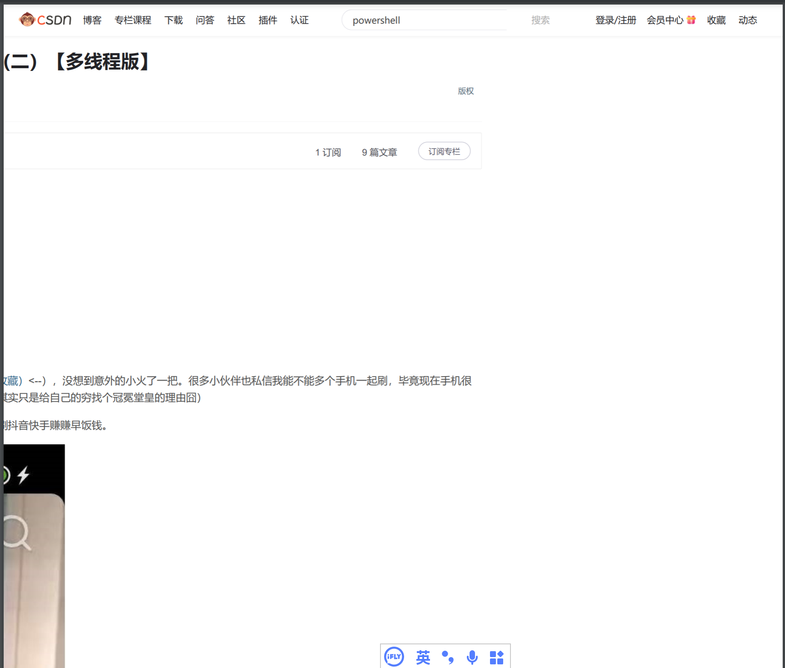Open 会员中心 in the header
785x668 pixels.
[x=665, y=20]
